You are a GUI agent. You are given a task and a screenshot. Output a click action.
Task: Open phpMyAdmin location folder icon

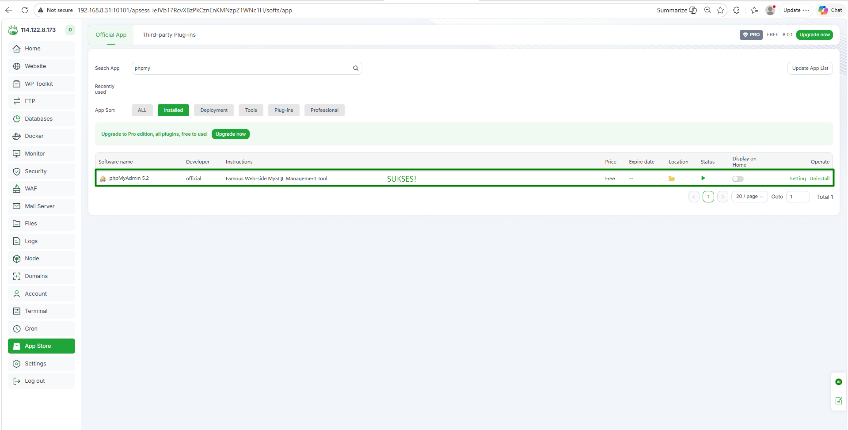[x=671, y=179]
